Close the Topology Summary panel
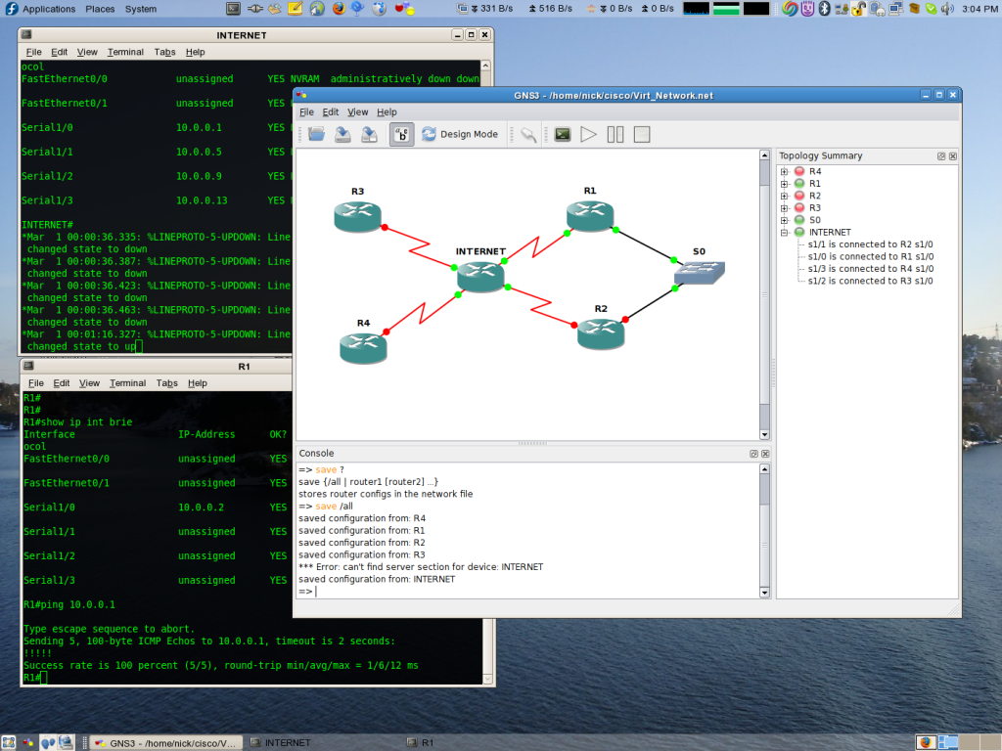 [x=953, y=156]
